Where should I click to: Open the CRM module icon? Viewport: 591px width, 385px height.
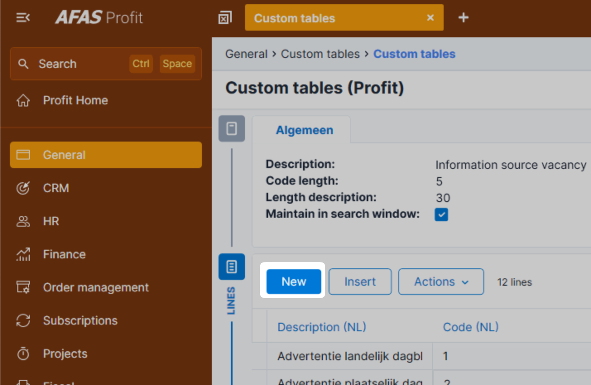[23, 188]
